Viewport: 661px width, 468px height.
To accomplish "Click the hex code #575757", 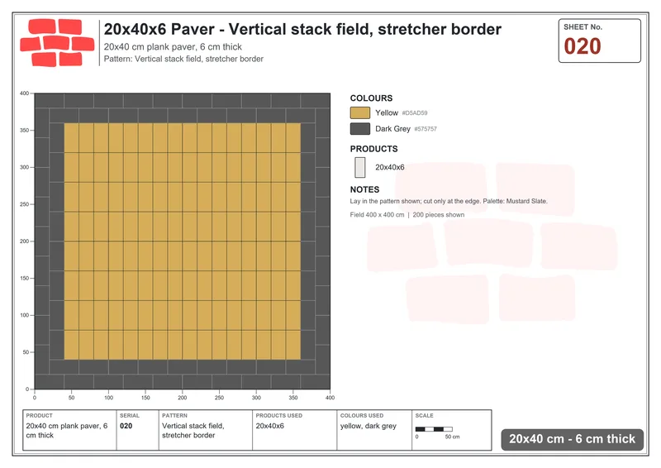I will tap(426, 129).
